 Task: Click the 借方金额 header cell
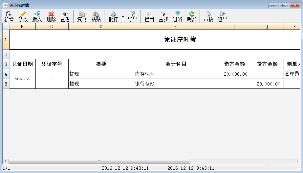click(234, 64)
